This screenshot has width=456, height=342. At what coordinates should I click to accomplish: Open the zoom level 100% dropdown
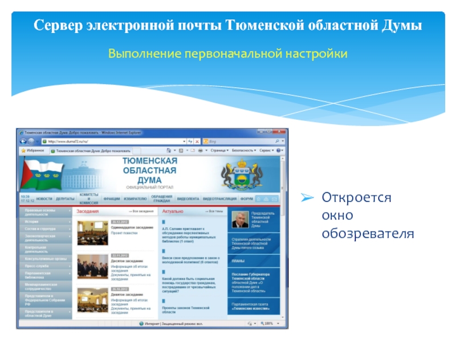click(278, 324)
